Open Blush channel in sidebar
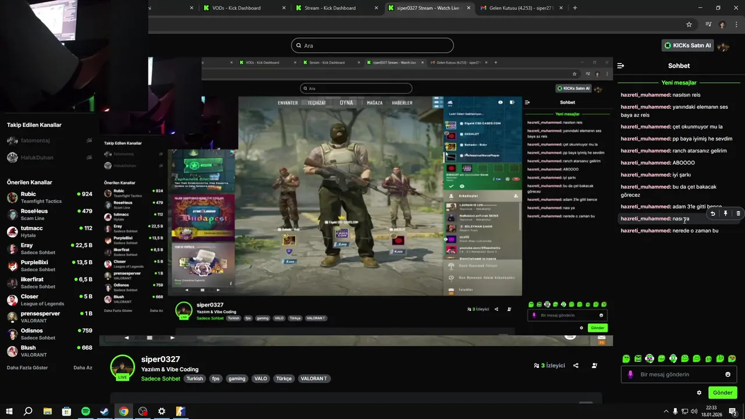This screenshot has width=745, height=419. pyautogui.click(x=49, y=351)
